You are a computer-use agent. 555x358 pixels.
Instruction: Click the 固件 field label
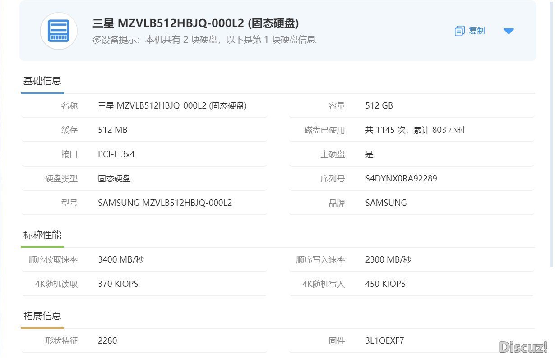tap(337, 341)
